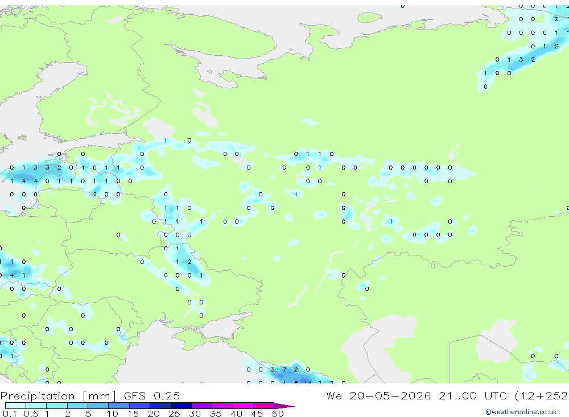Click the 40–45 mm magenta legend swatch

tap(243, 406)
